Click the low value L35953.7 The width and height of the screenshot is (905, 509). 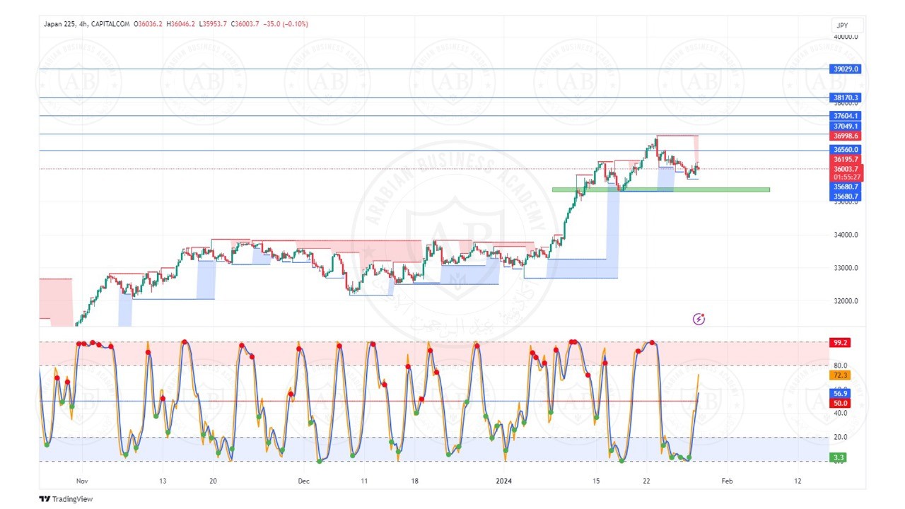(214, 24)
